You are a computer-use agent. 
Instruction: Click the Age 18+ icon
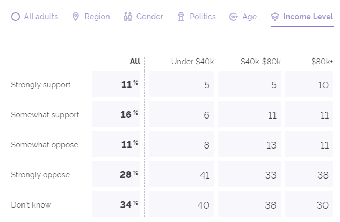tap(234, 17)
